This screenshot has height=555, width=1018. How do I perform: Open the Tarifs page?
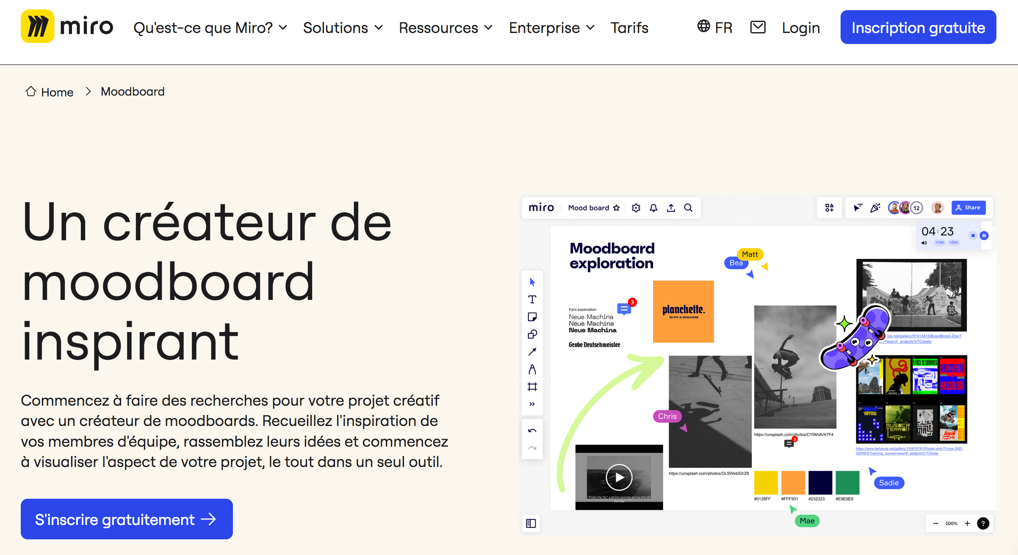tap(629, 28)
